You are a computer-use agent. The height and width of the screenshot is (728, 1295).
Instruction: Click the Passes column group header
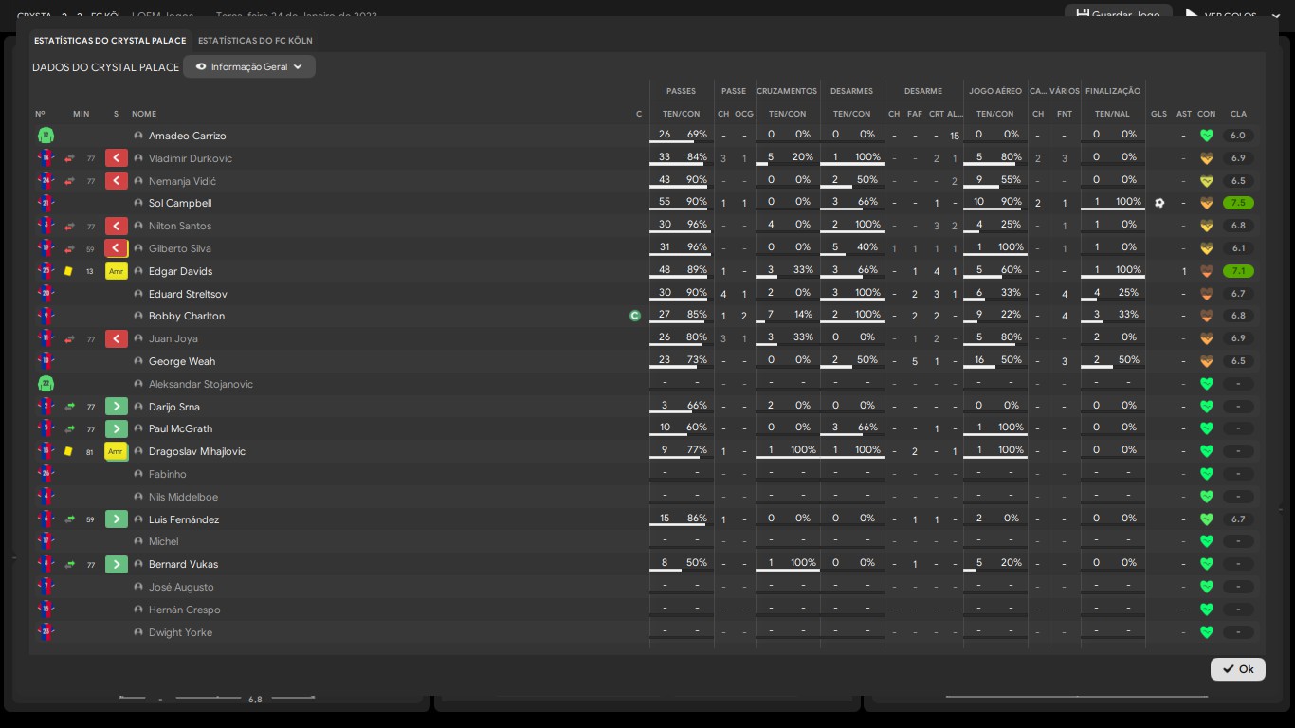pos(681,91)
